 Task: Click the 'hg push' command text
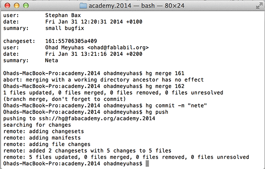(x=157, y=112)
